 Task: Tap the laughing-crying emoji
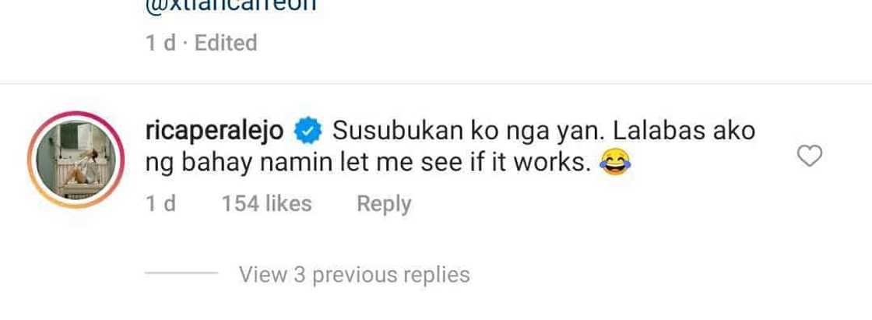tap(615, 164)
